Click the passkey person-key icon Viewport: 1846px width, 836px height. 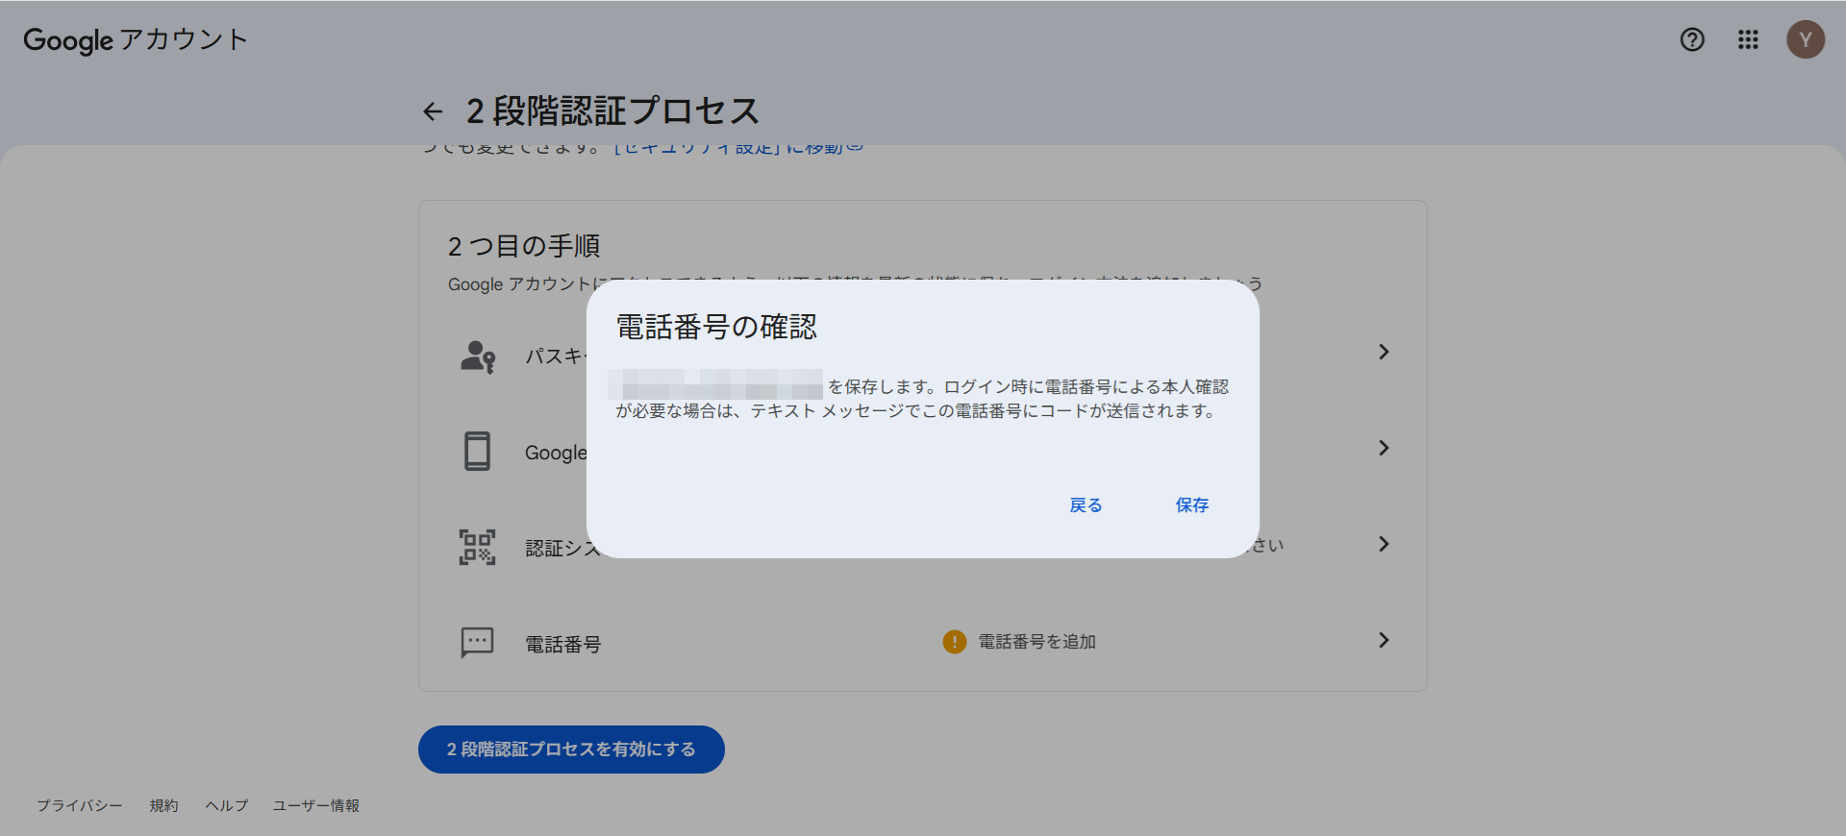coord(478,357)
